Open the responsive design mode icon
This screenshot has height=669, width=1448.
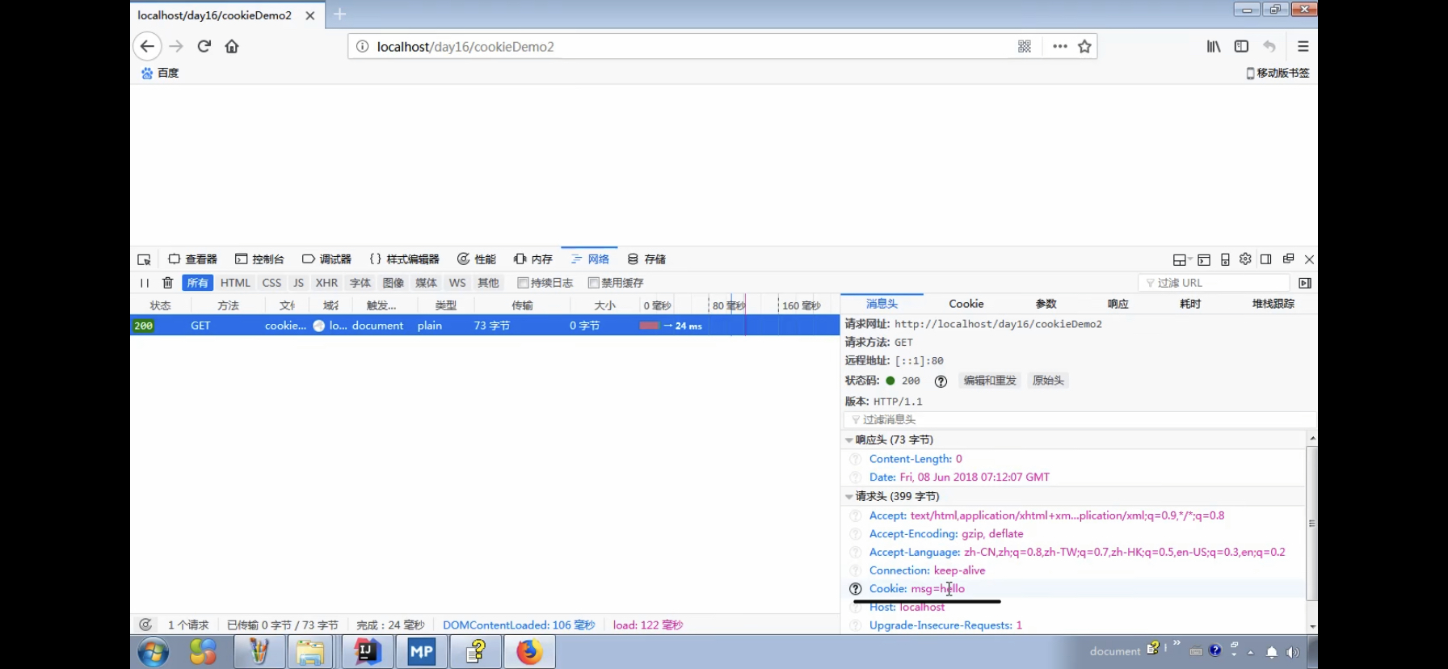(1225, 259)
